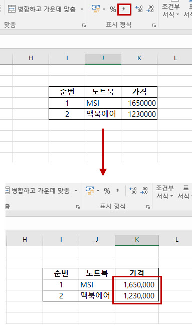Select column K header in upper screenshot
This screenshot has height=332, width=192.
(139, 58)
